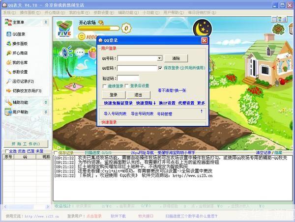Close the QQ登录 dialog
The width and height of the screenshot is (295, 222).
[x=205, y=40]
